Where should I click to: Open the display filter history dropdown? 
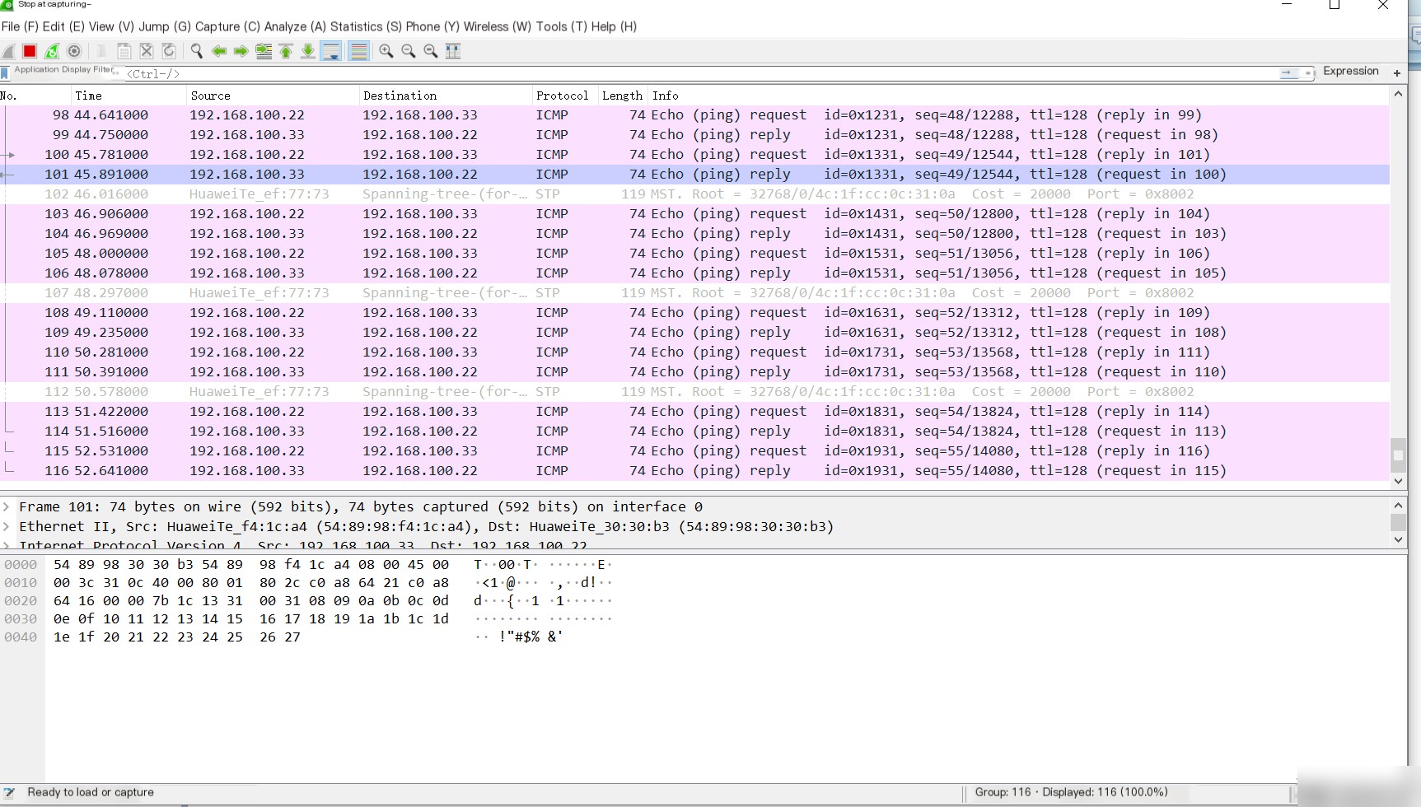click(x=1307, y=73)
